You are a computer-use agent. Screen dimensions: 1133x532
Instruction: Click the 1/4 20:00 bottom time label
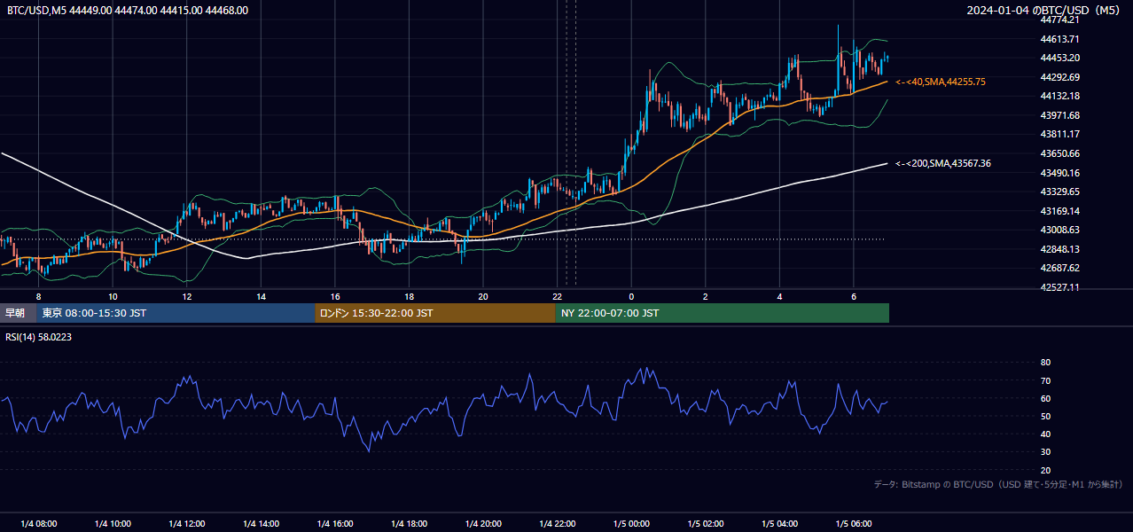(x=483, y=524)
